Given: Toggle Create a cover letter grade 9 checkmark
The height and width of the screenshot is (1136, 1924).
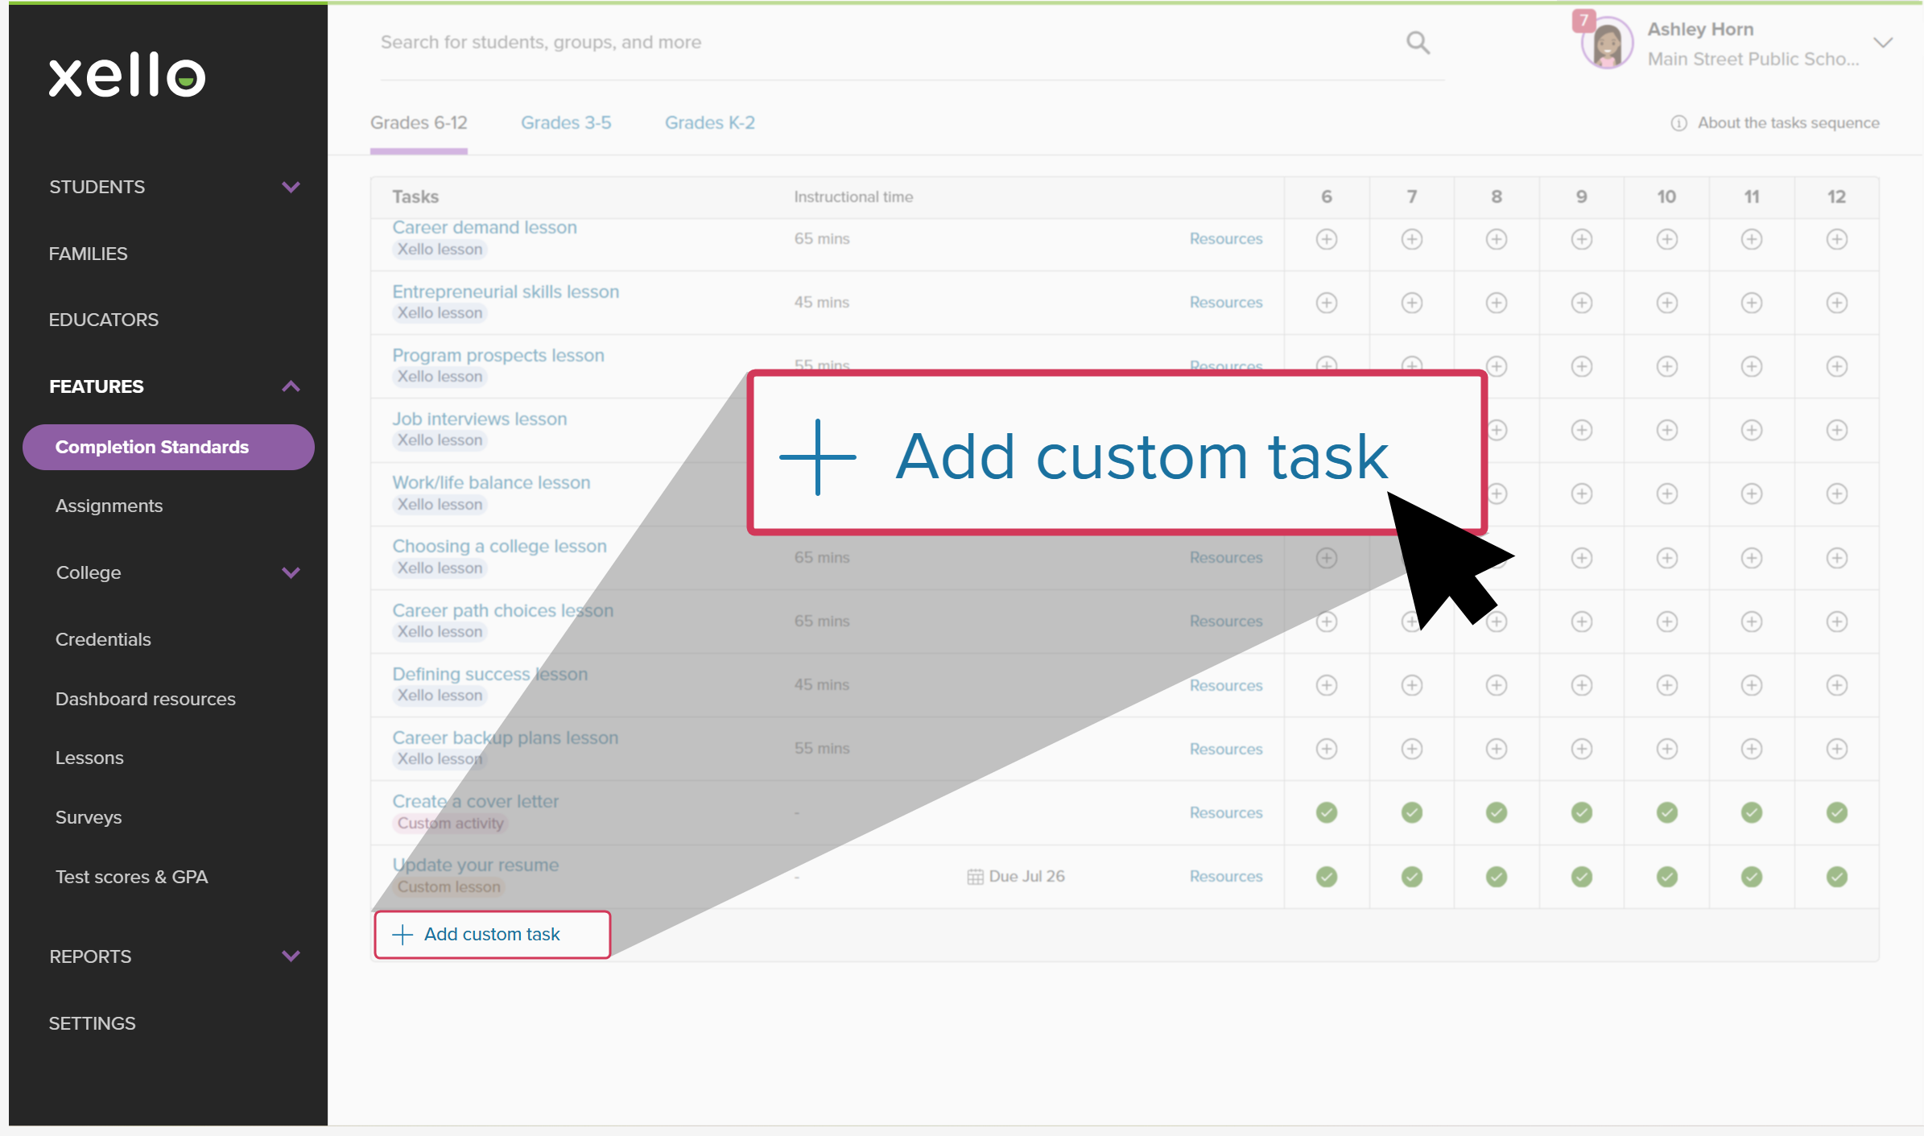Looking at the screenshot, I should tap(1582, 813).
